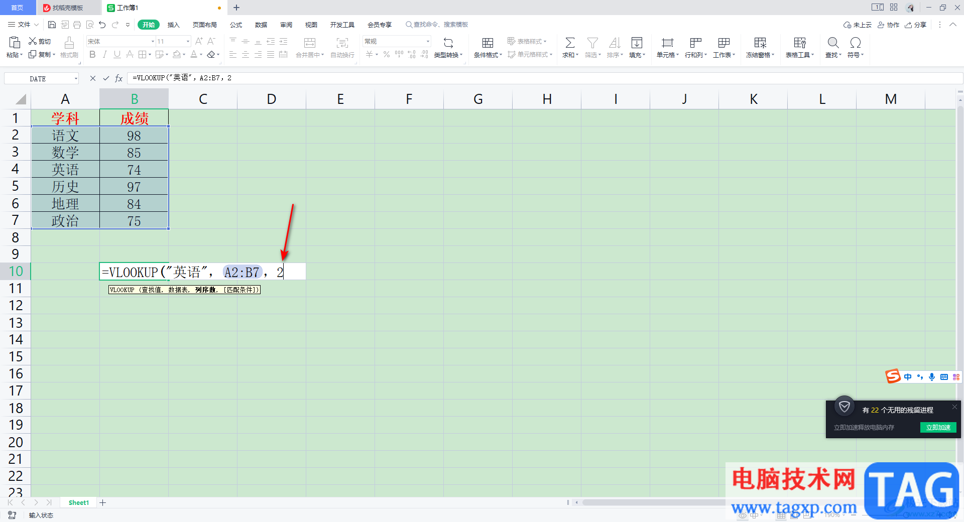Viewport: 964px width, 522px height.
Task: Expand the quick access toolbar customize arrow
Action: tap(128, 25)
